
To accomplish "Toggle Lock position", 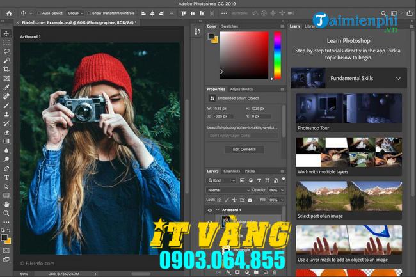I will [234, 200].
